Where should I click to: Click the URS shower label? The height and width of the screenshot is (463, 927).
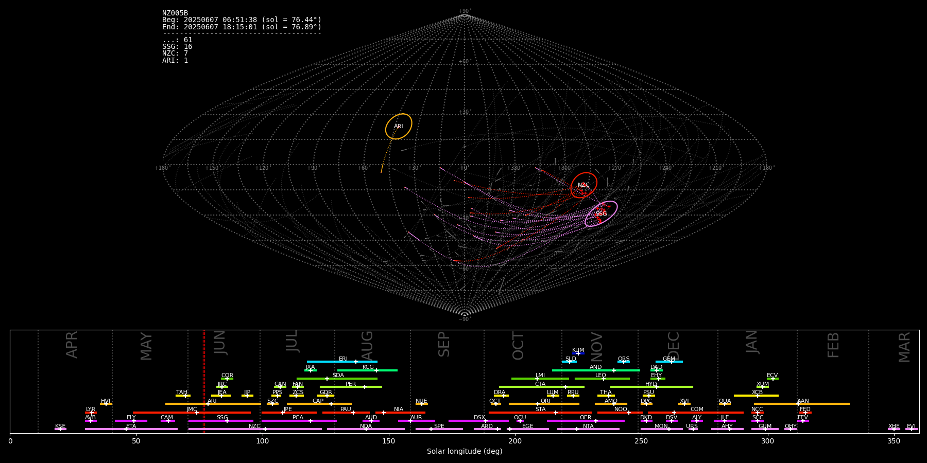point(692,426)
